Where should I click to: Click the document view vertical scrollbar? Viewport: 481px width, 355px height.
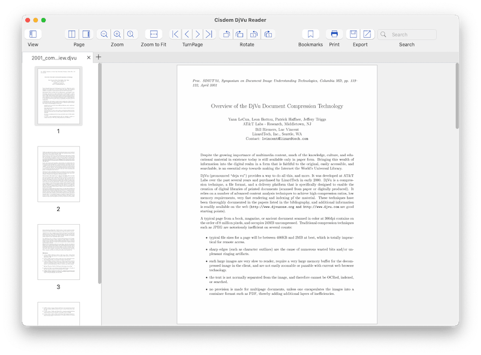pyautogui.click(x=457, y=96)
